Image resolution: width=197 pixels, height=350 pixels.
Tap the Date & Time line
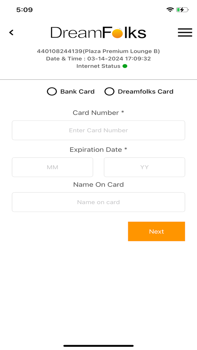click(x=98, y=59)
